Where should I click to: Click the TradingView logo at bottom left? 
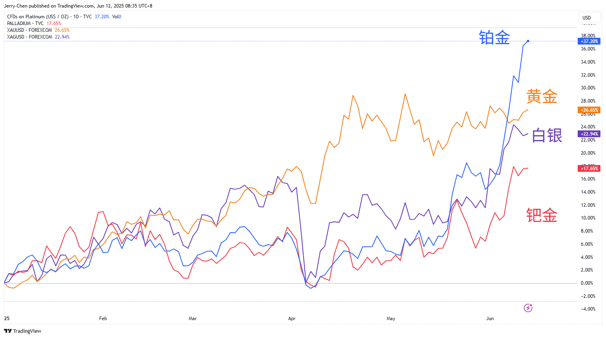(23, 331)
